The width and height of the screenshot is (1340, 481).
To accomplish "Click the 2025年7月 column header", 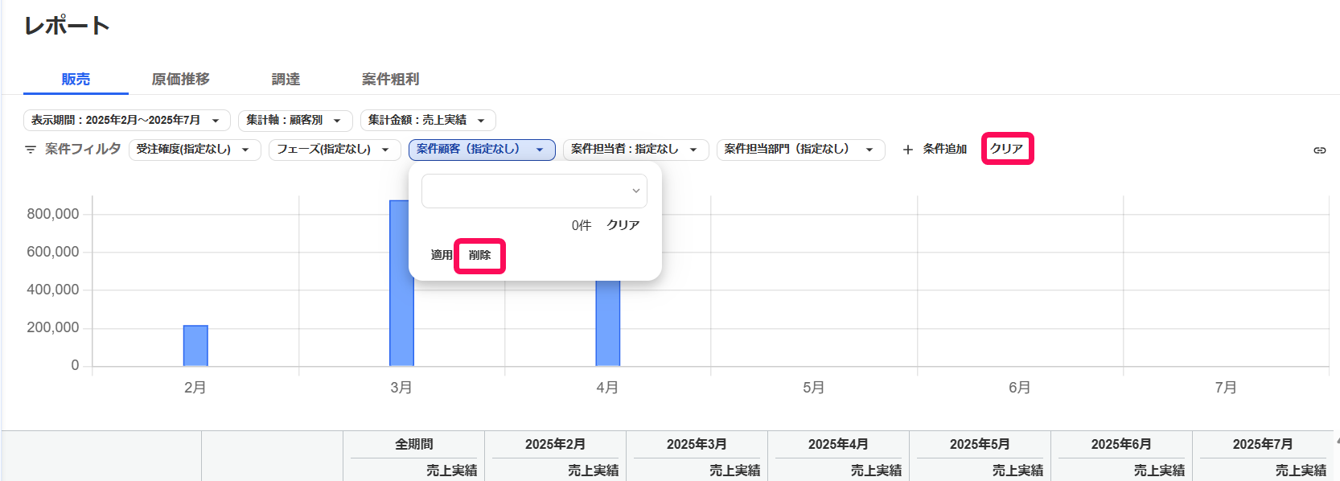I will coord(1263,444).
